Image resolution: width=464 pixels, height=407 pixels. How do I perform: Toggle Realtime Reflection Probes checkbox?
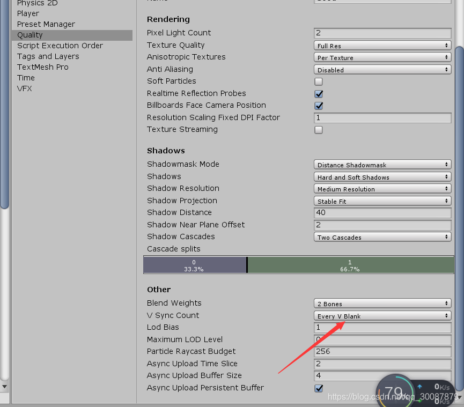tap(319, 94)
